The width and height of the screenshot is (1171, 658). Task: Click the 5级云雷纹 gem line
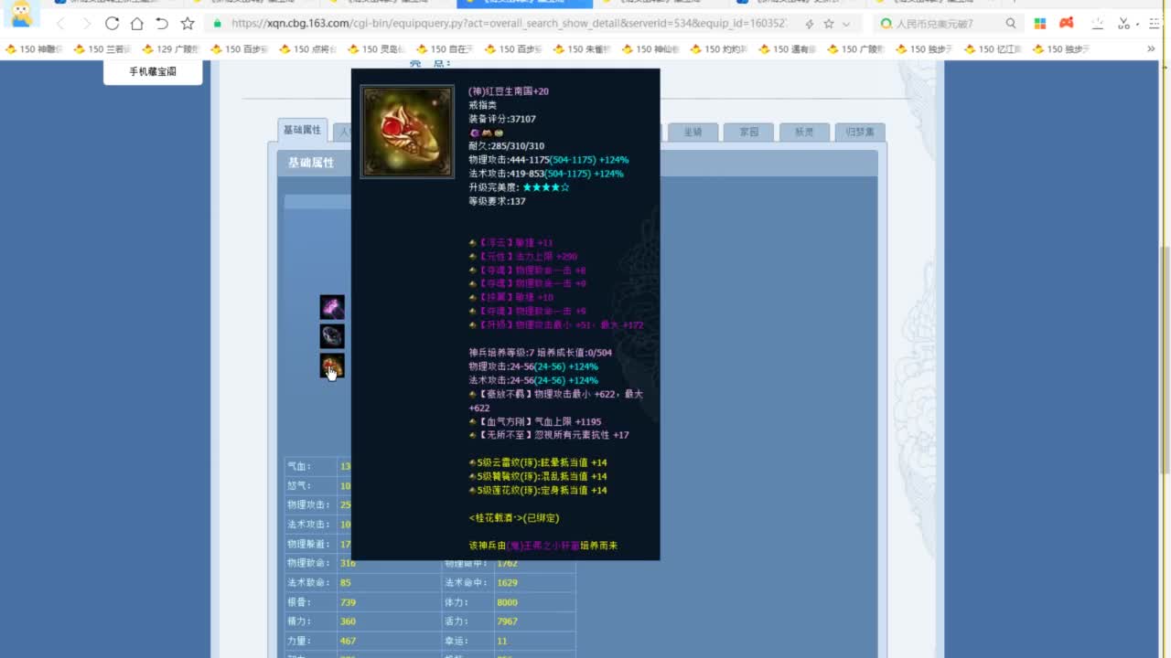tap(538, 463)
